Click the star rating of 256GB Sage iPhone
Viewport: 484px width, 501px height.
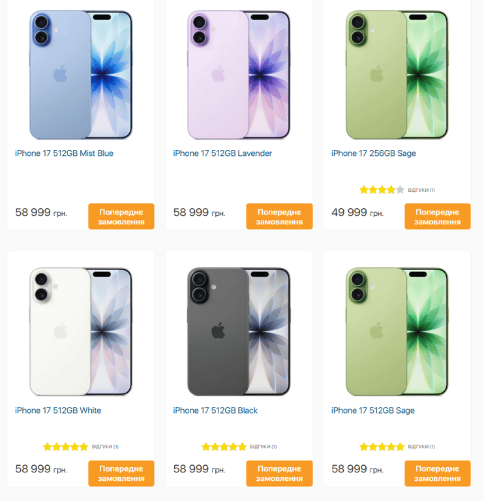tap(382, 190)
